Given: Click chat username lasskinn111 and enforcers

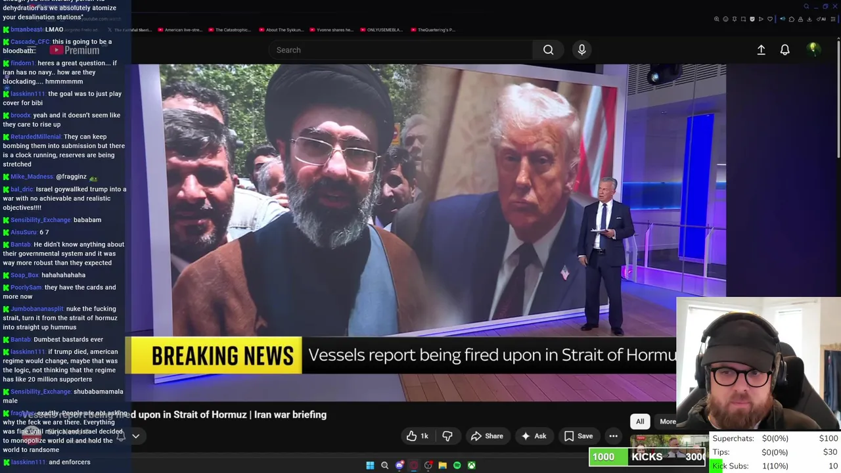Looking at the screenshot, I should point(28,462).
